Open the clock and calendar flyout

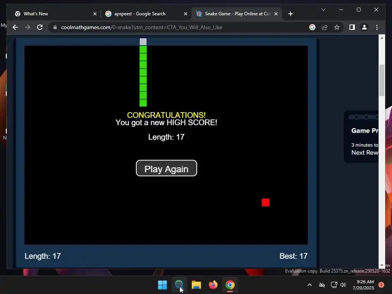click(363, 285)
